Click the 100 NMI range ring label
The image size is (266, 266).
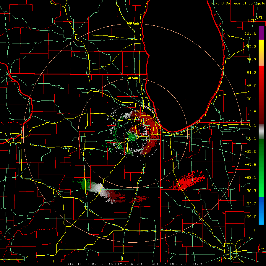133,23
